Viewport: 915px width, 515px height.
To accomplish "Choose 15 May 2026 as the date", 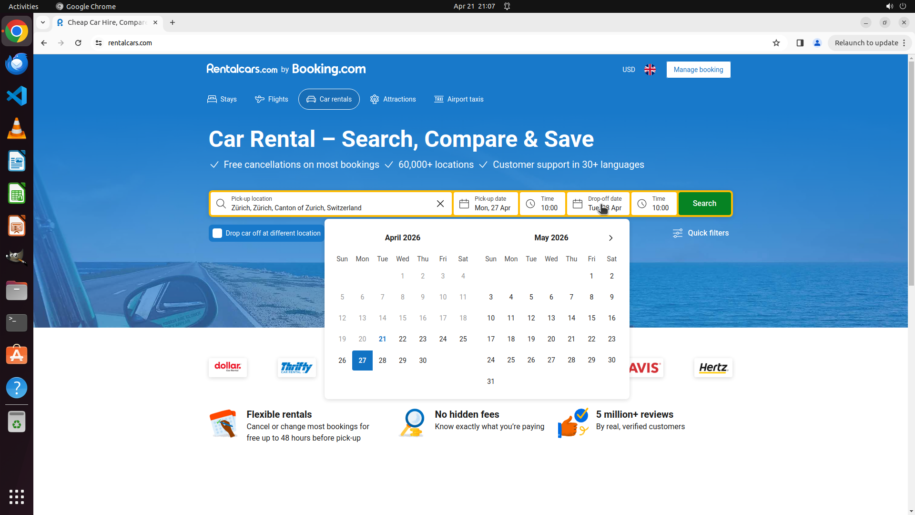I will 591,318.
